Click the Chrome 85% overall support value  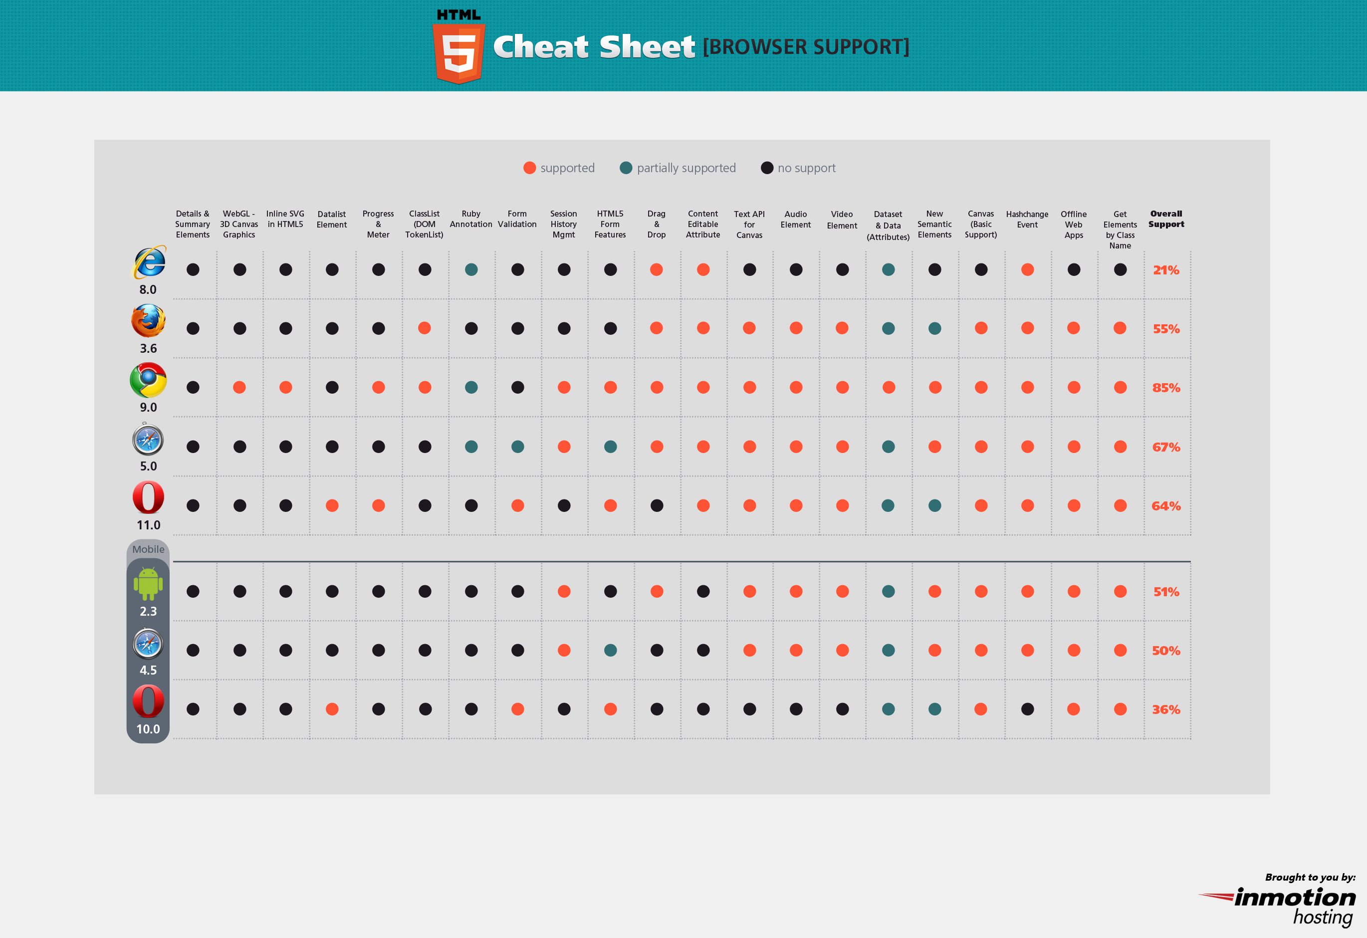click(x=1166, y=388)
